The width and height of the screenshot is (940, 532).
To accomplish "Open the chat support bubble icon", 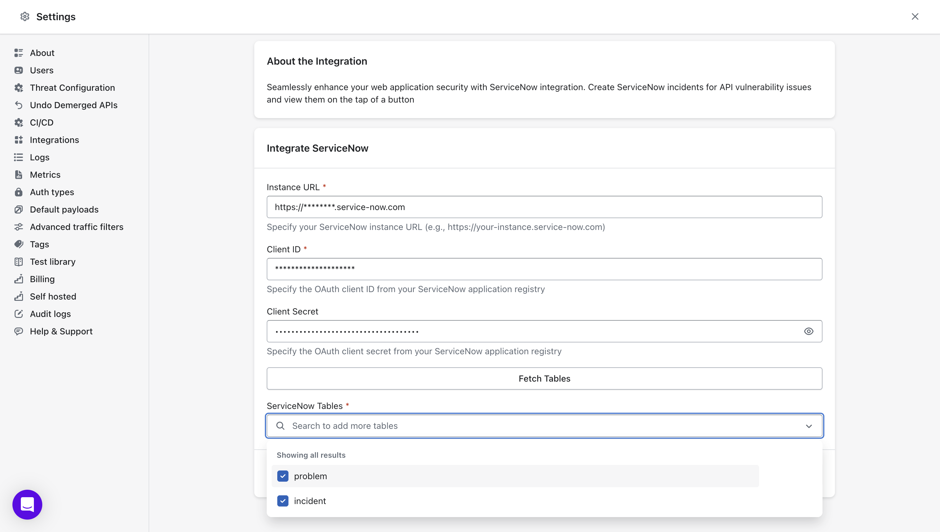I will [27, 504].
